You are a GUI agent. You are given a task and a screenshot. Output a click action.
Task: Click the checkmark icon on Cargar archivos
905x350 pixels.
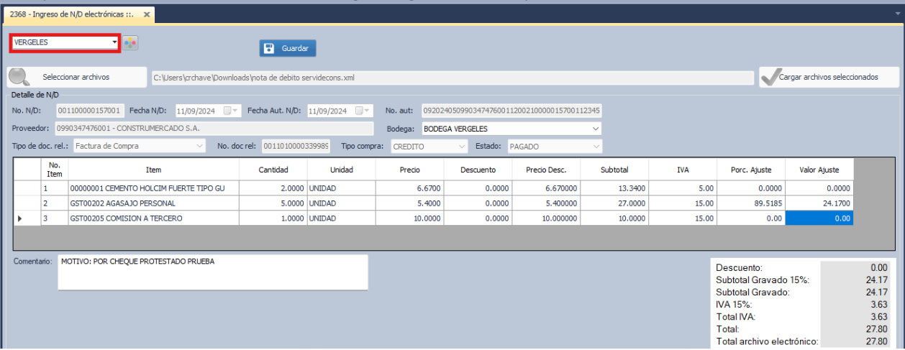[770, 77]
